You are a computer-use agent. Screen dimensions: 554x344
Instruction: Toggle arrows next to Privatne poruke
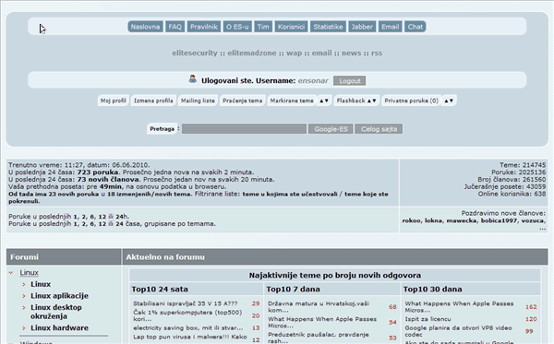[449, 101]
